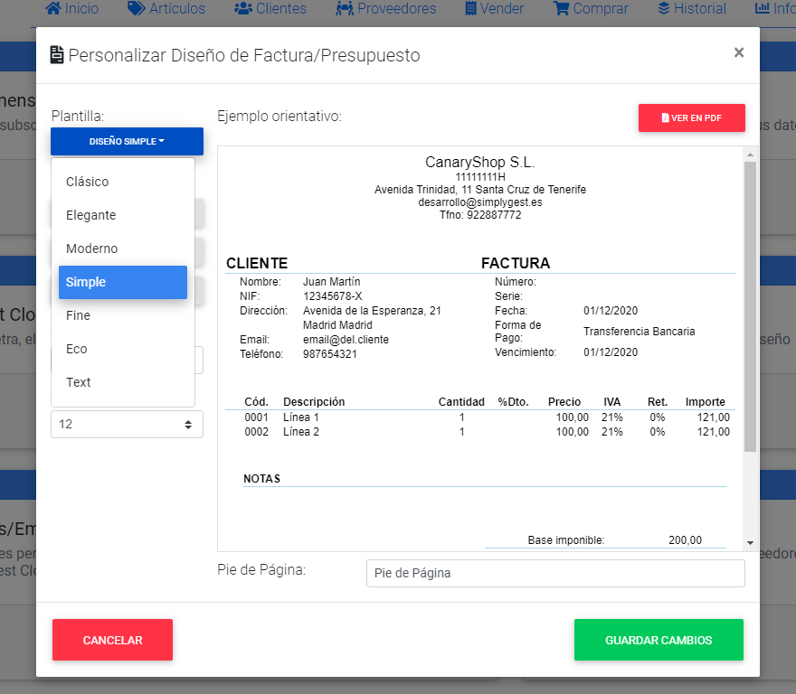796x694 pixels.
Task: Click the Historial layers icon
Action: point(664,9)
